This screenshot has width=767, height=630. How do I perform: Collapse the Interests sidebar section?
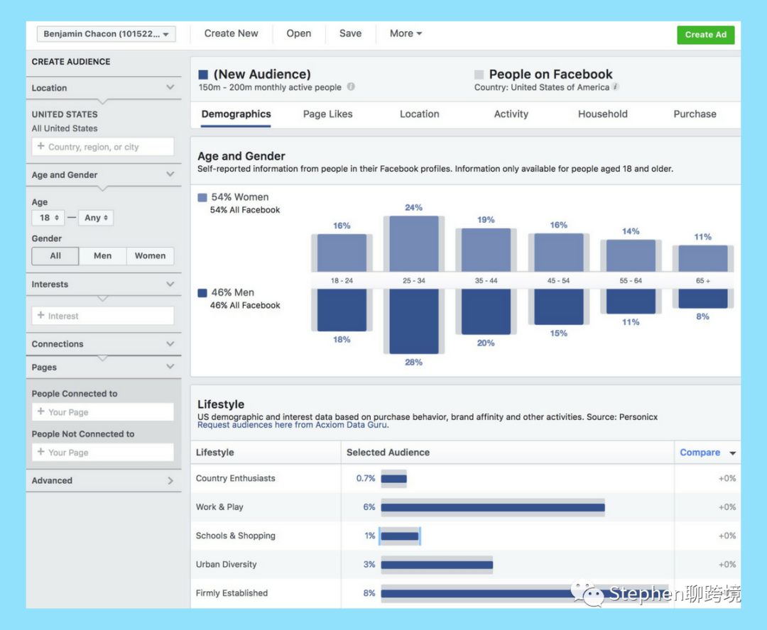tap(170, 284)
